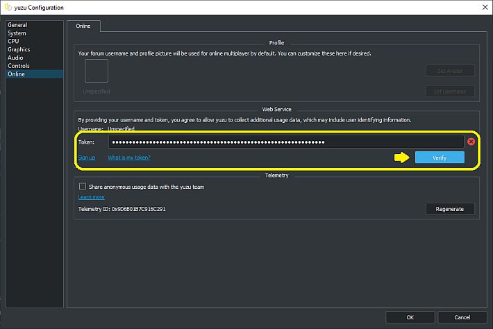Click the red token invalid status icon
Screen dimensions: 493x329
click(x=471, y=142)
